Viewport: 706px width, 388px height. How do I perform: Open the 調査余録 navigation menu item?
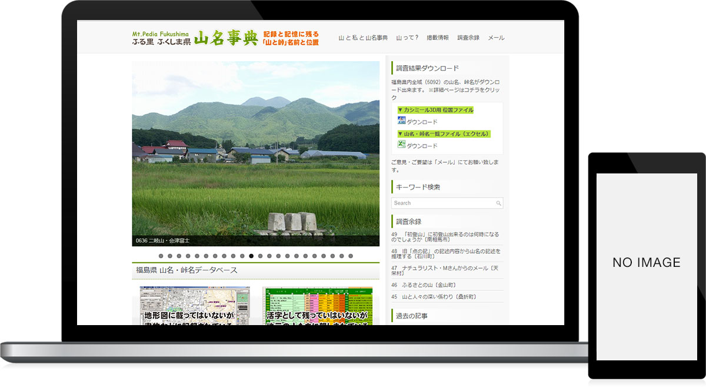[x=468, y=38]
